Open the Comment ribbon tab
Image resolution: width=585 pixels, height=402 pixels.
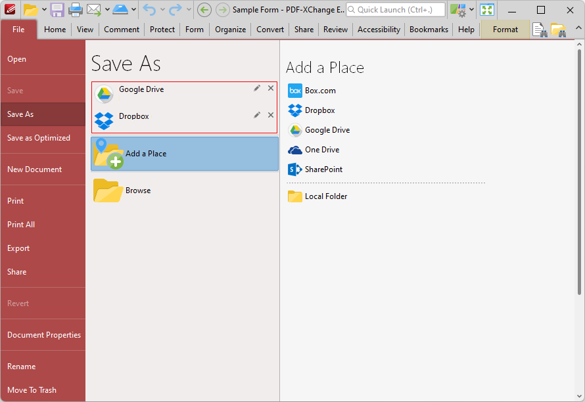[x=122, y=30]
